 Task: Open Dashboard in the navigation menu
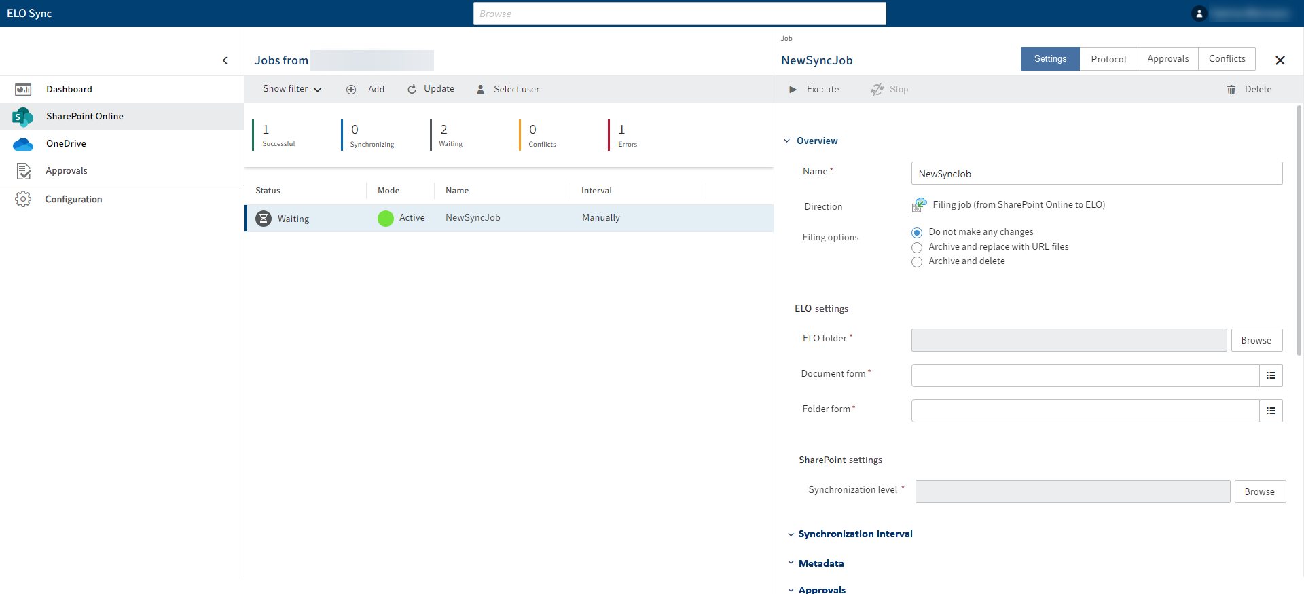pyautogui.click(x=69, y=90)
